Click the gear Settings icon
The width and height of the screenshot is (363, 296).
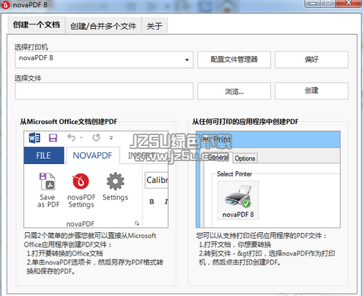coord(115,181)
